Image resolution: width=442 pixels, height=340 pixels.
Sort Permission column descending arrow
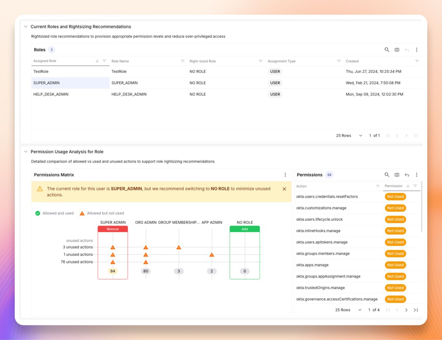(x=408, y=186)
